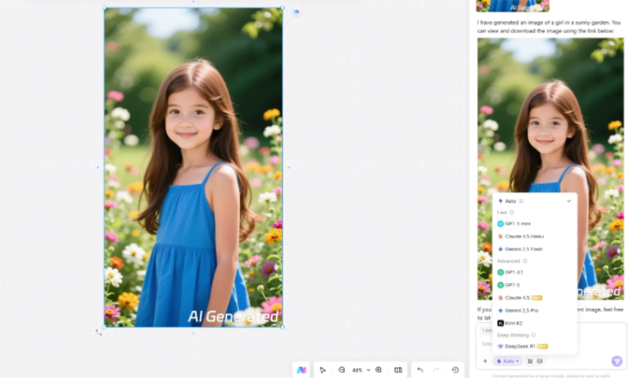
Task: Select Claude 4.5 Haiku model
Action: pos(534,237)
